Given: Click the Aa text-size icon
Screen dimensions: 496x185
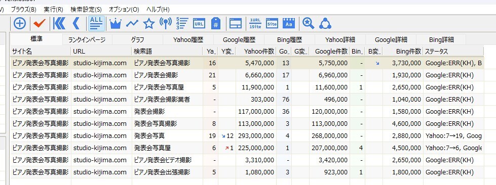Looking at the screenshot, I should (288, 23).
